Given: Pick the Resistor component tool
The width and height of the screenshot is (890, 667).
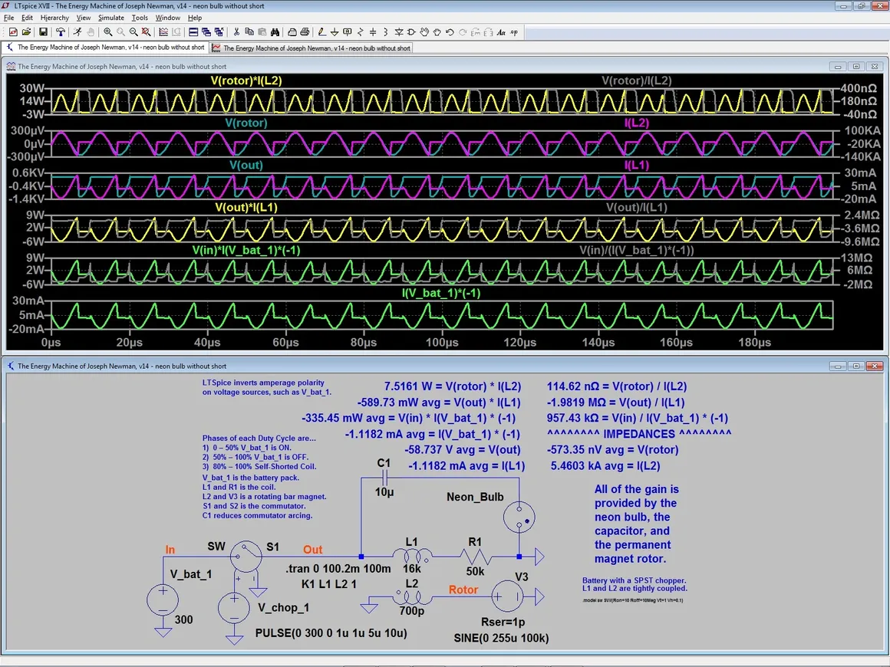Looking at the screenshot, I should (x=361, y=32).
